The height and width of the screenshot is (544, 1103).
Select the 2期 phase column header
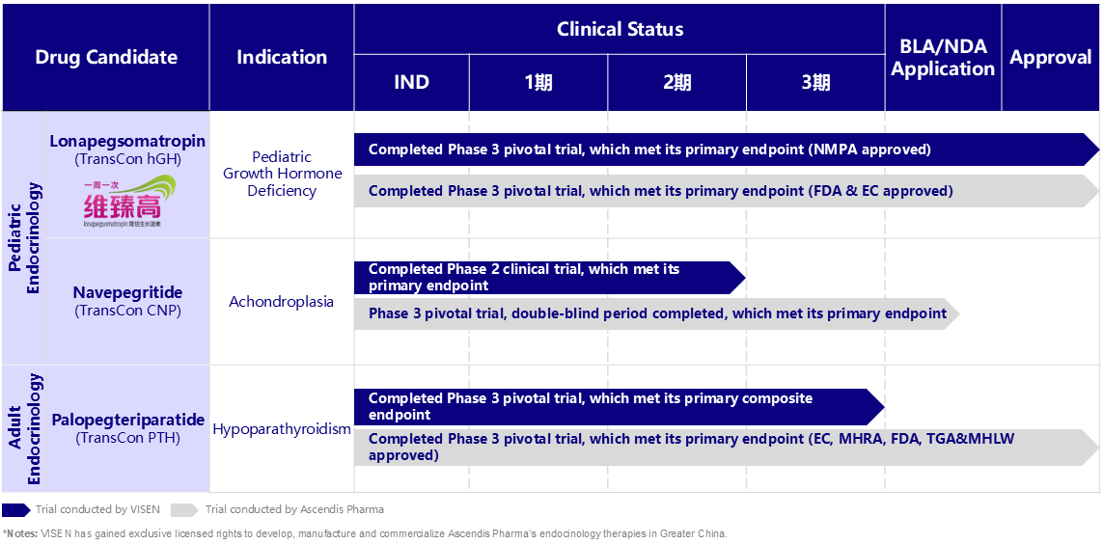677,82
